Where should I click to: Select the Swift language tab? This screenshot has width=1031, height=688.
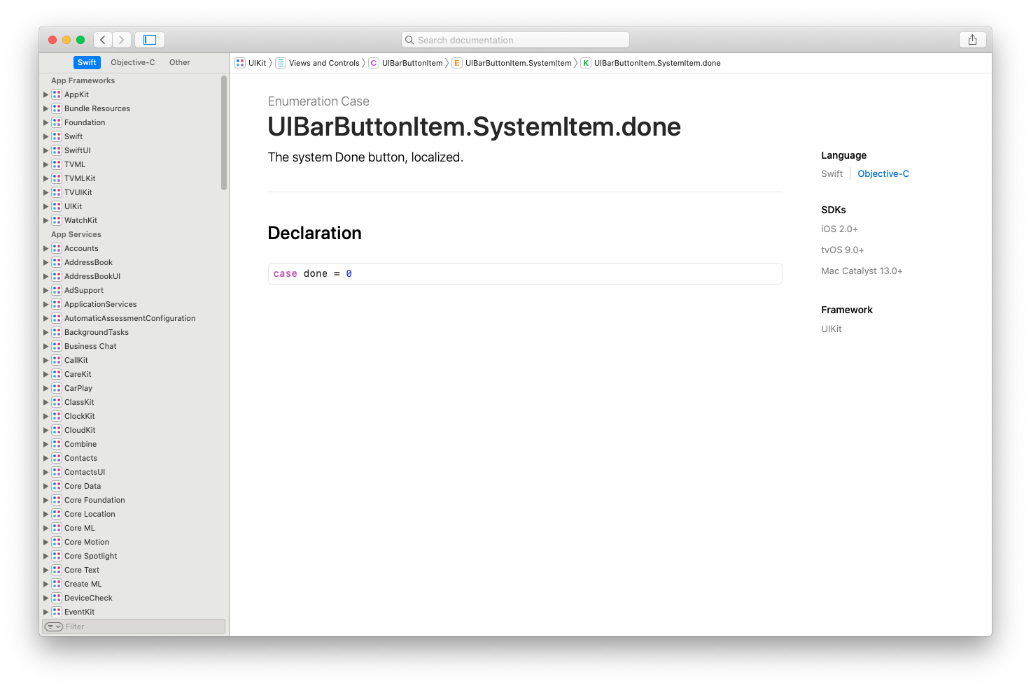(x=87, y=62)
